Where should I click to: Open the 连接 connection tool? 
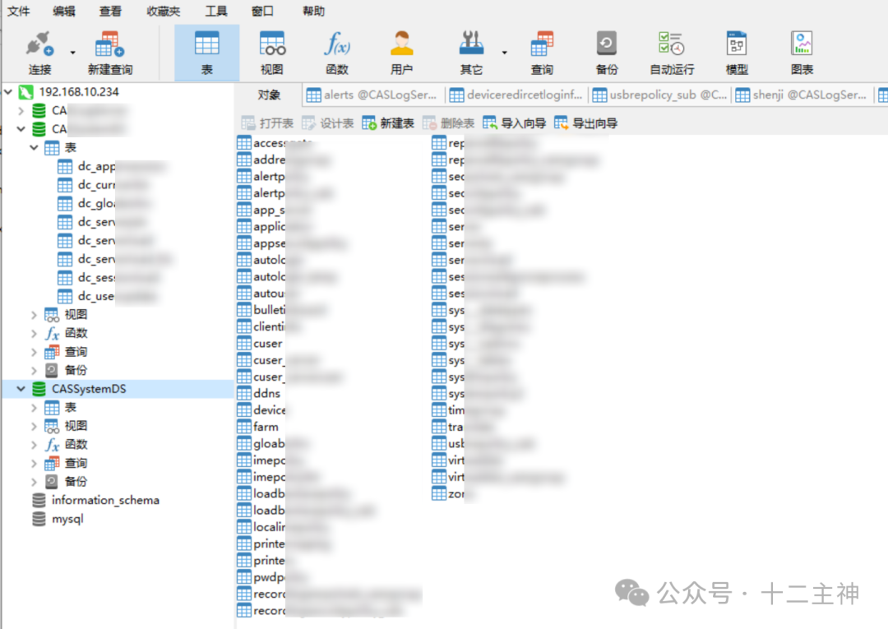coord(39,53)
